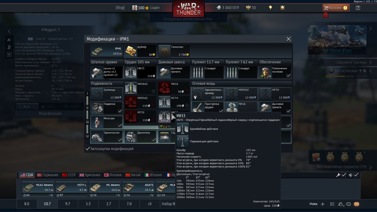The image size is (377, 212).
Task: Open the Талисман item
Action: tap(174, 51)
